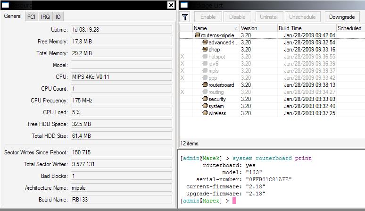Click the model "133" value in terminal
Image resolution: width=365 pixels, height=211 pixels.
pyautogui.click(x=254, y=172)
